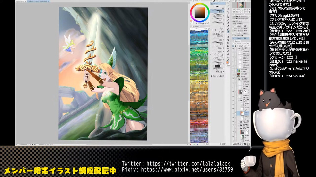Select the Text 'A' tool
Image resolution: width=316 pixels, height=177 pixels.
(x=228, y=54)
